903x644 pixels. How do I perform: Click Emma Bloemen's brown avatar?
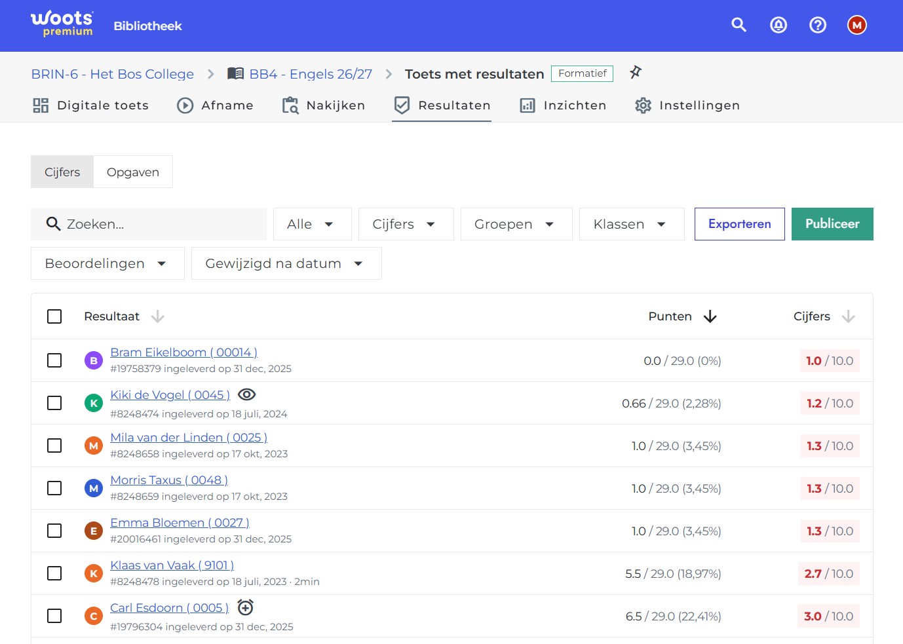tap(94, 531)
